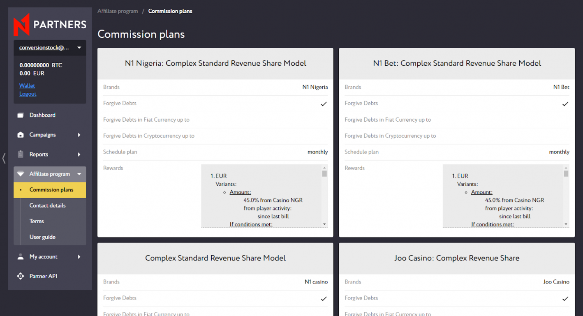Image resolution: width=583 pixels, height=316 pixels.
Task: Click the Joo Casino: Complex Revenue Share title
Action: [x=457, y=258]
